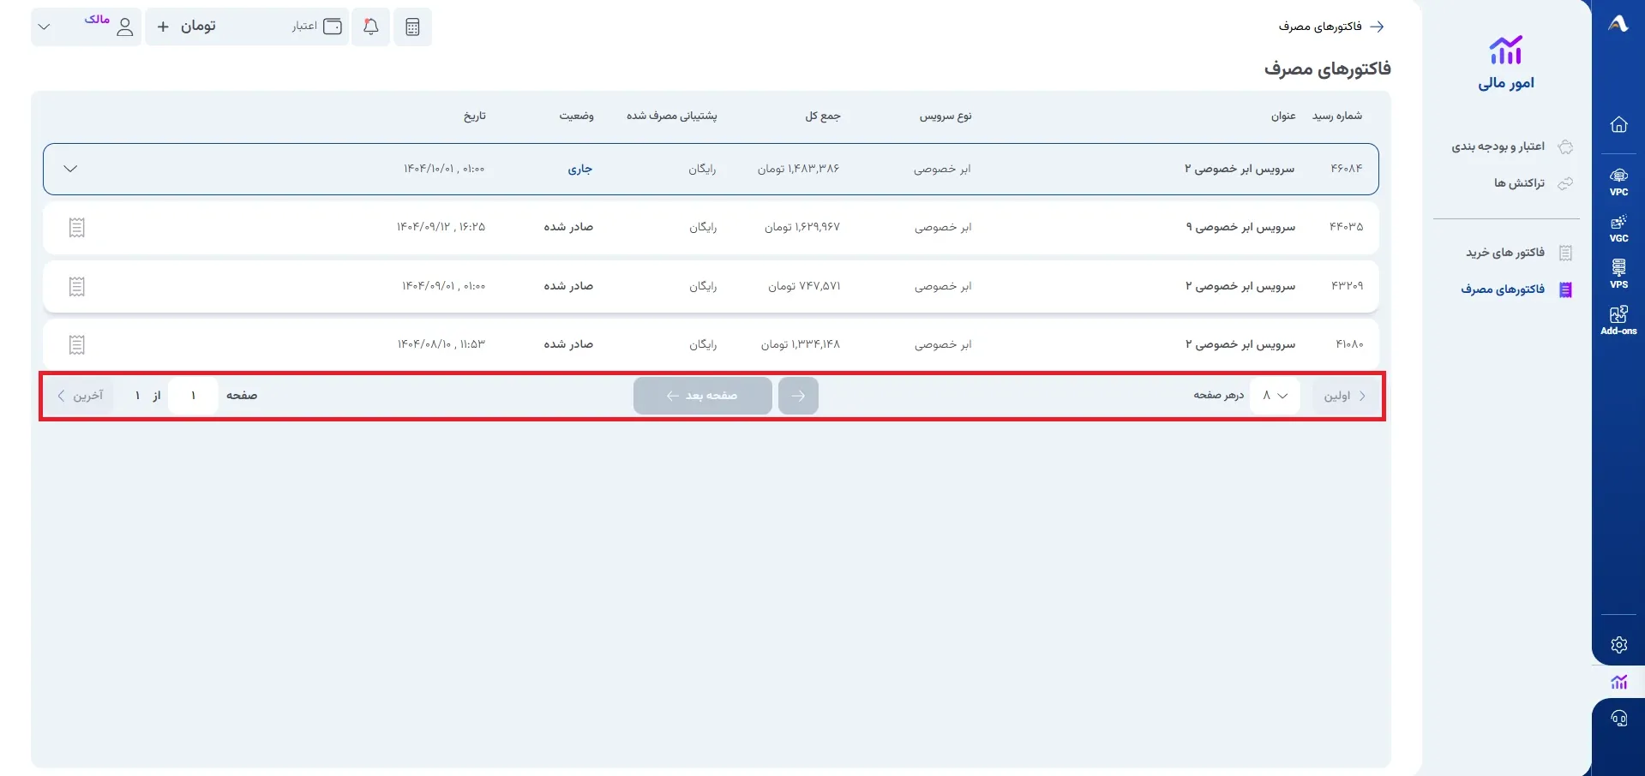View receipt icon for invoice ۴۴۰۳۵

click(x=77, y=227)
